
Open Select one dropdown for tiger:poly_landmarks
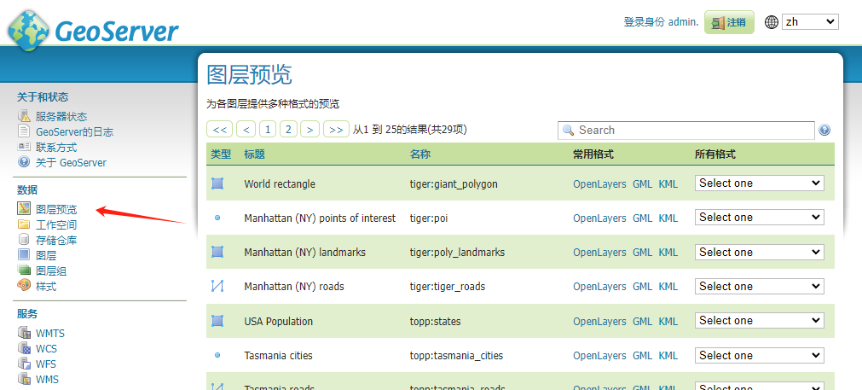pyautogui.click(x=759, y=252)
